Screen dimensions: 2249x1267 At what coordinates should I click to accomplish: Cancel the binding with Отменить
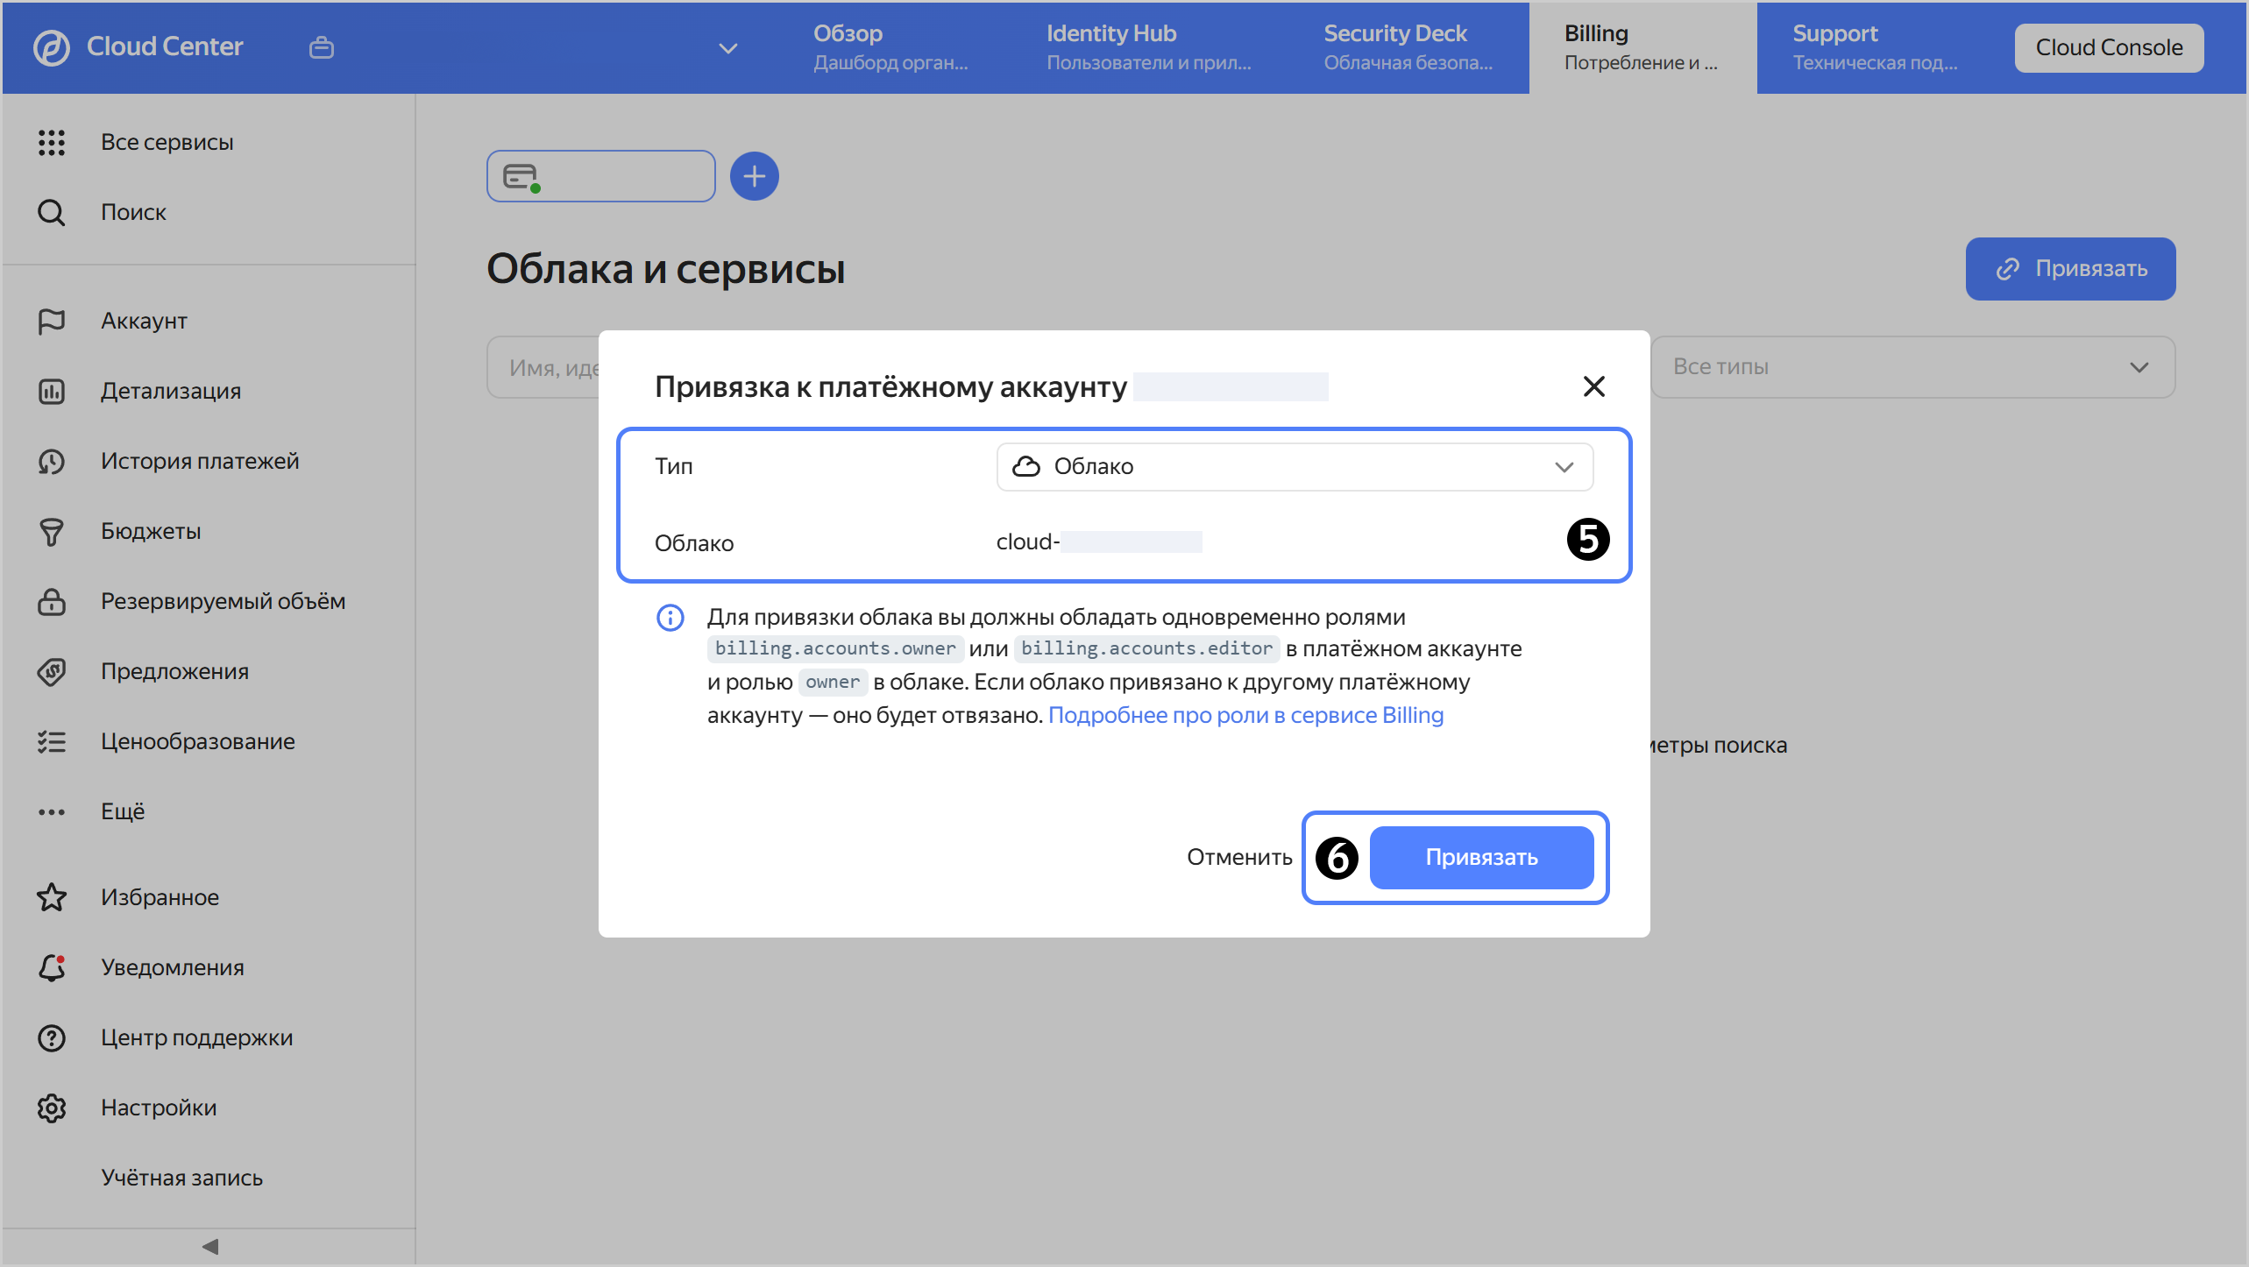1238,857
